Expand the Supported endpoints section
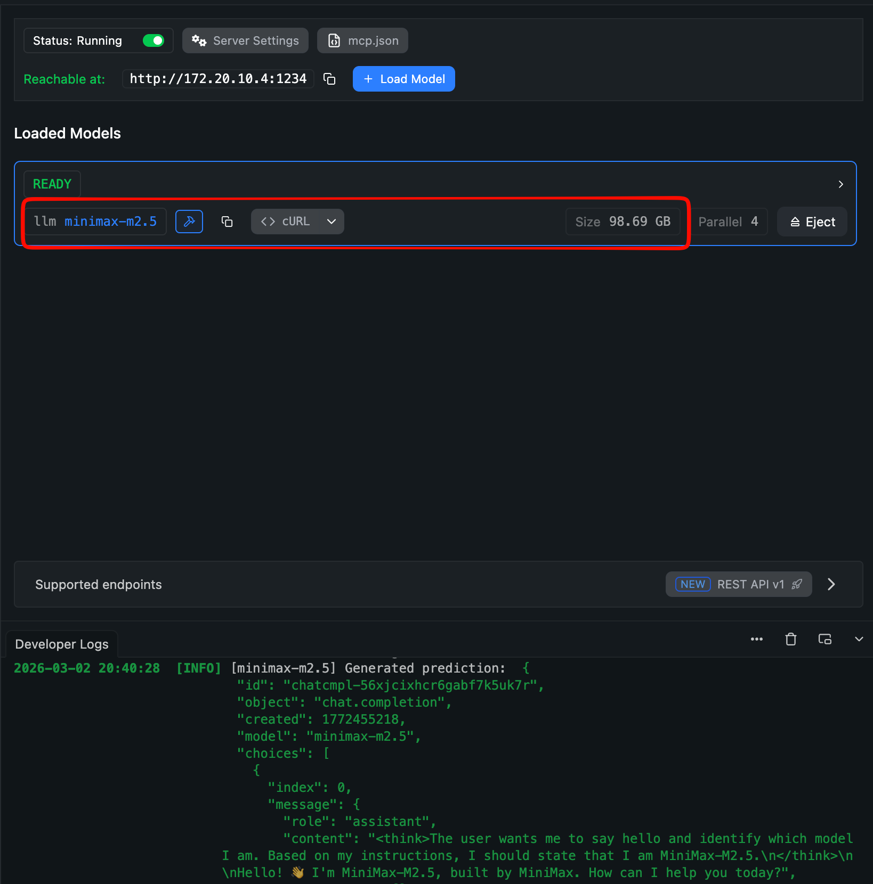Viewport: 873px width, 884px height. 831,584
